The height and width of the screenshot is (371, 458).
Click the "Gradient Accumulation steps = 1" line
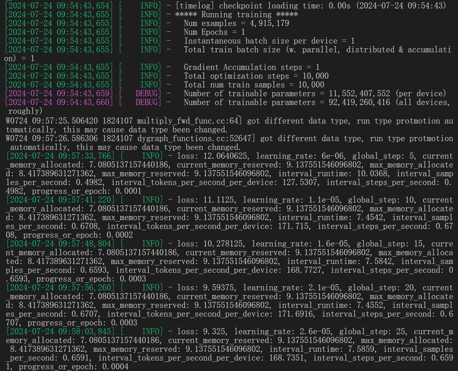251,67
